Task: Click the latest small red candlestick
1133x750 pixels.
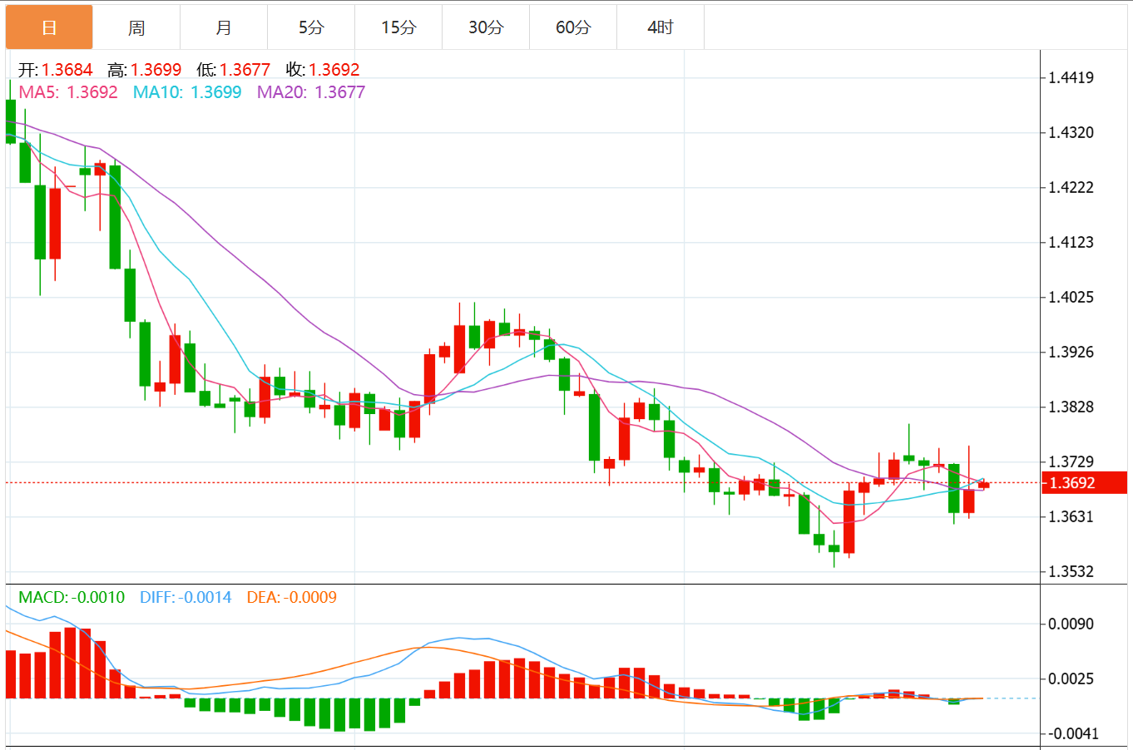Action: click(x=983, y=485)
